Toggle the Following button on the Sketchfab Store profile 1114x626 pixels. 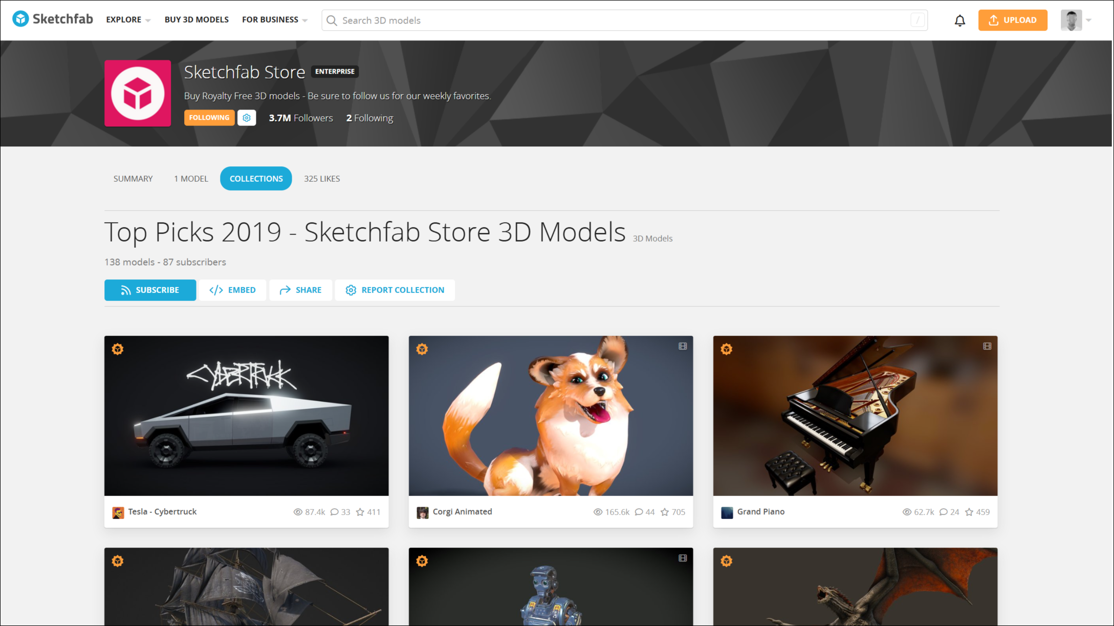click(x=209, y=118)
